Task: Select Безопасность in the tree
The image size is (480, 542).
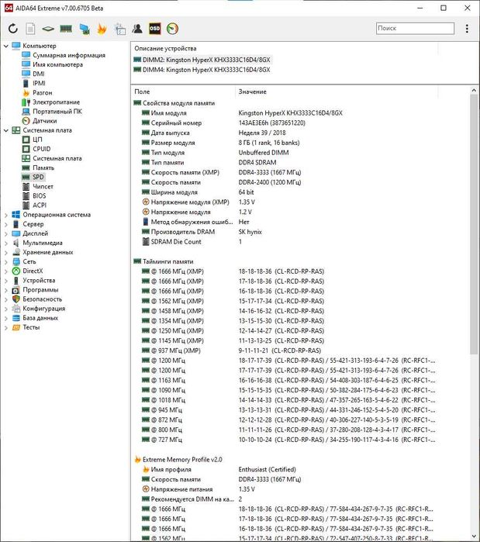Action: click(x=42, y=299)
